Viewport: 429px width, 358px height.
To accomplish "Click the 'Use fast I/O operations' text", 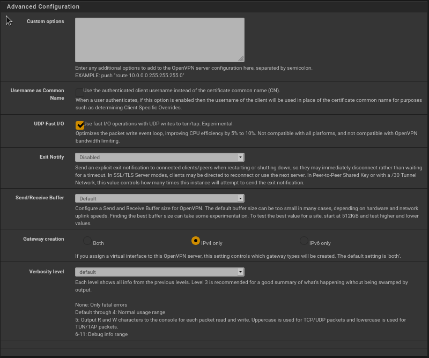I will pos(158,124).
